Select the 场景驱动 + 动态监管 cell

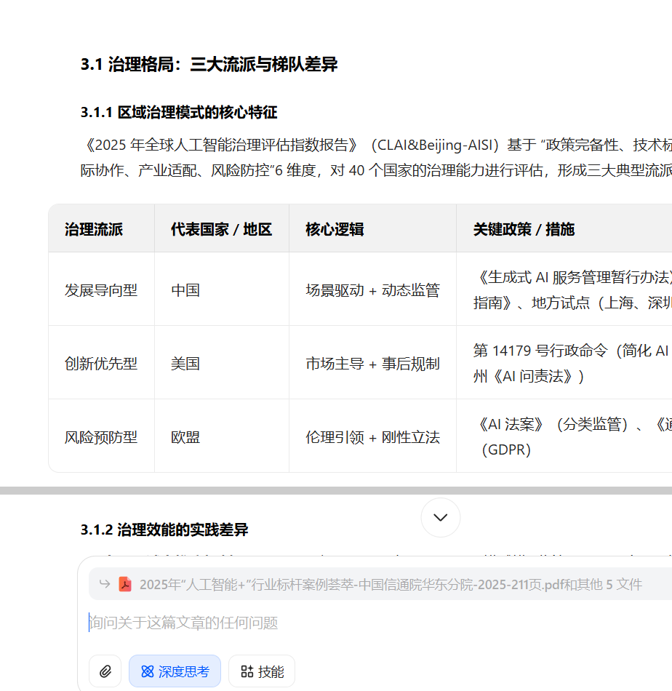372,290
